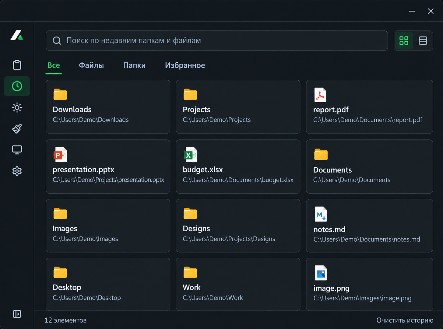Open the settings gear in sidebar
443x329 pixels.
click(x=17, y=171)
